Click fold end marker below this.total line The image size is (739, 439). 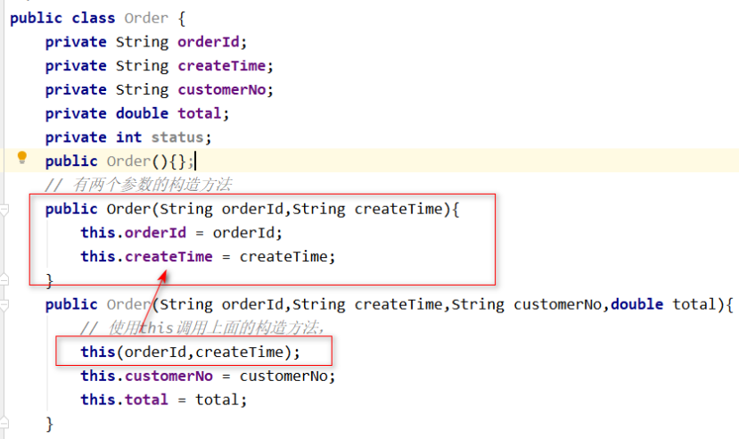point(4,421)
